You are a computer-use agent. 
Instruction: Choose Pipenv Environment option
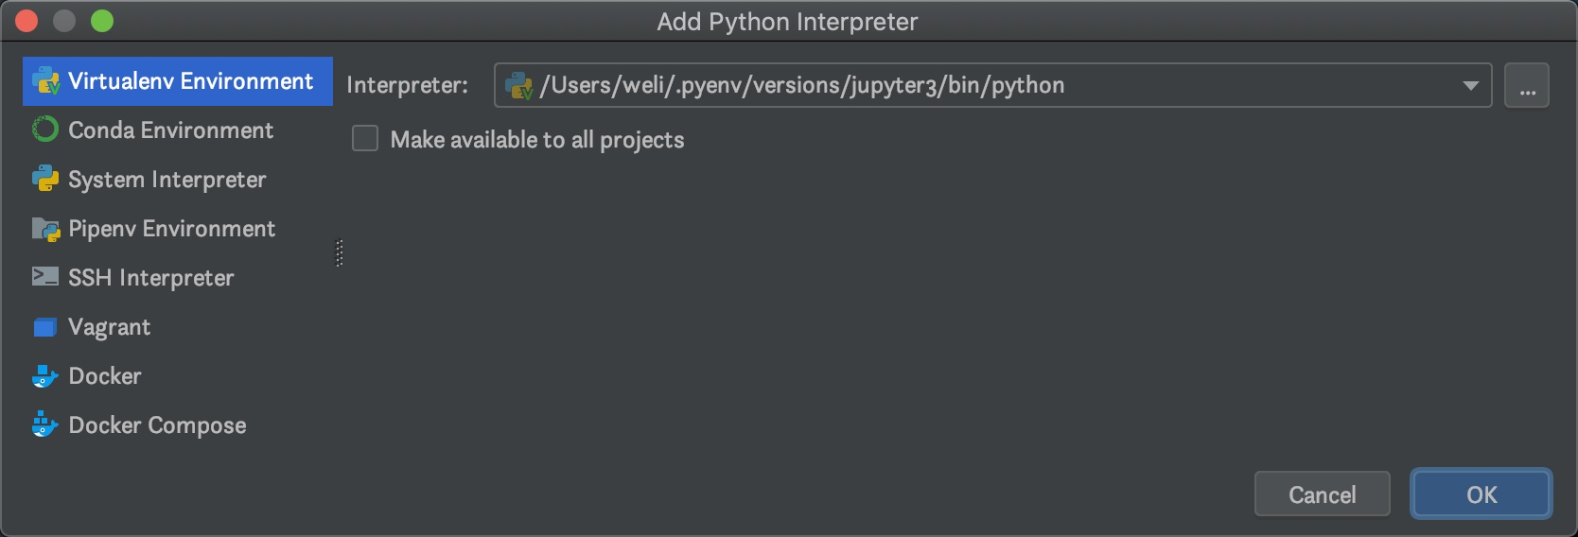178,229
